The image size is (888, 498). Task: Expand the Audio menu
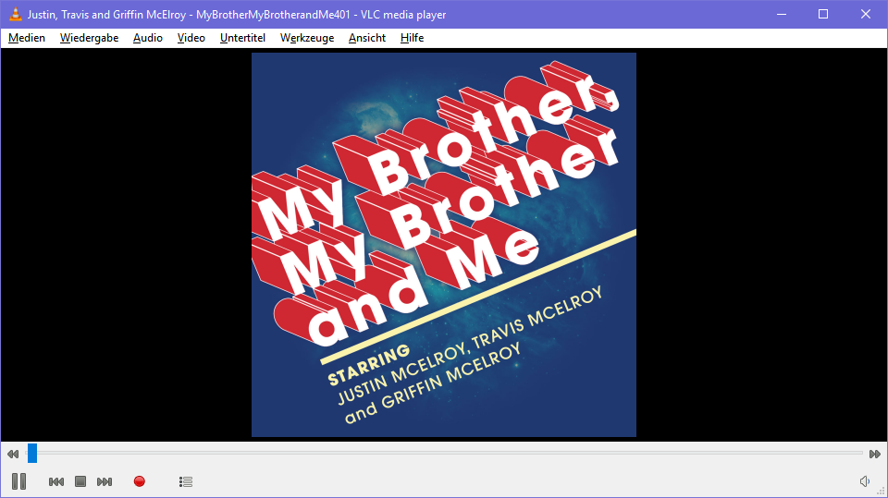tap(147, 38)
